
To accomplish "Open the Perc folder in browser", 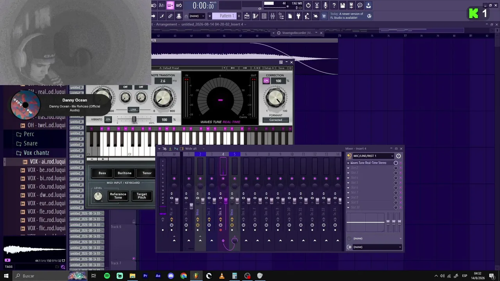I will [x=29, y=134].
